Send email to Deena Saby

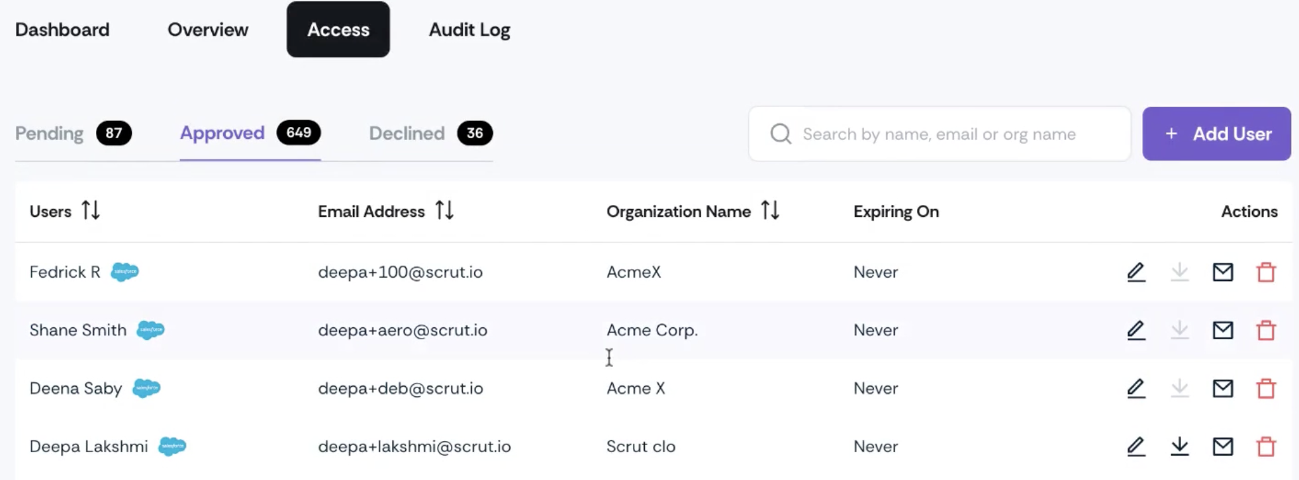(x=1223, y=388)
